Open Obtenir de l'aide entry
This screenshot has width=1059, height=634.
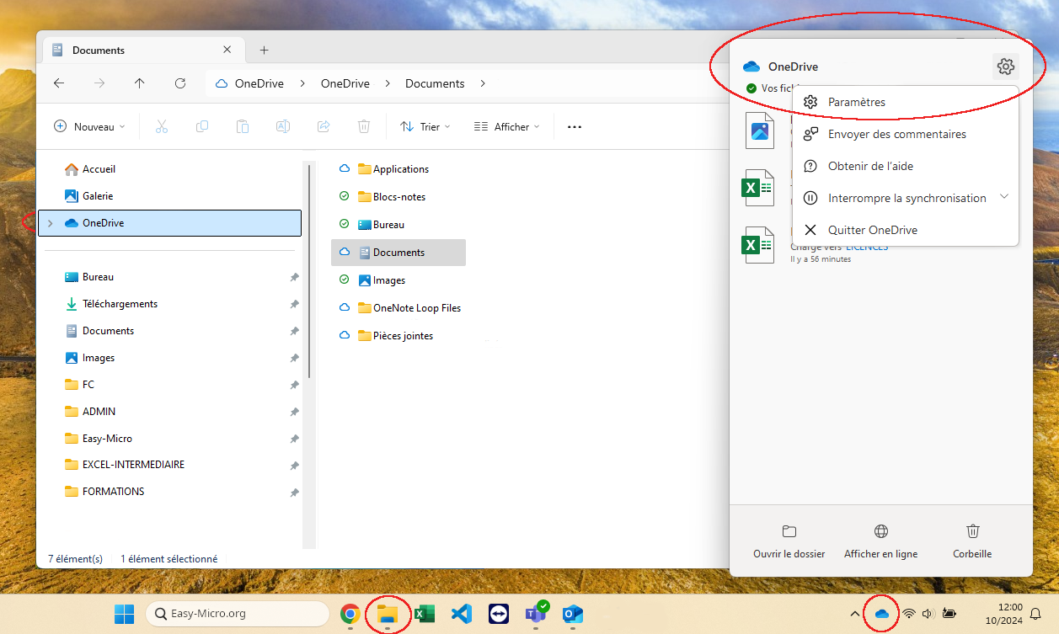tap(906, 166)
